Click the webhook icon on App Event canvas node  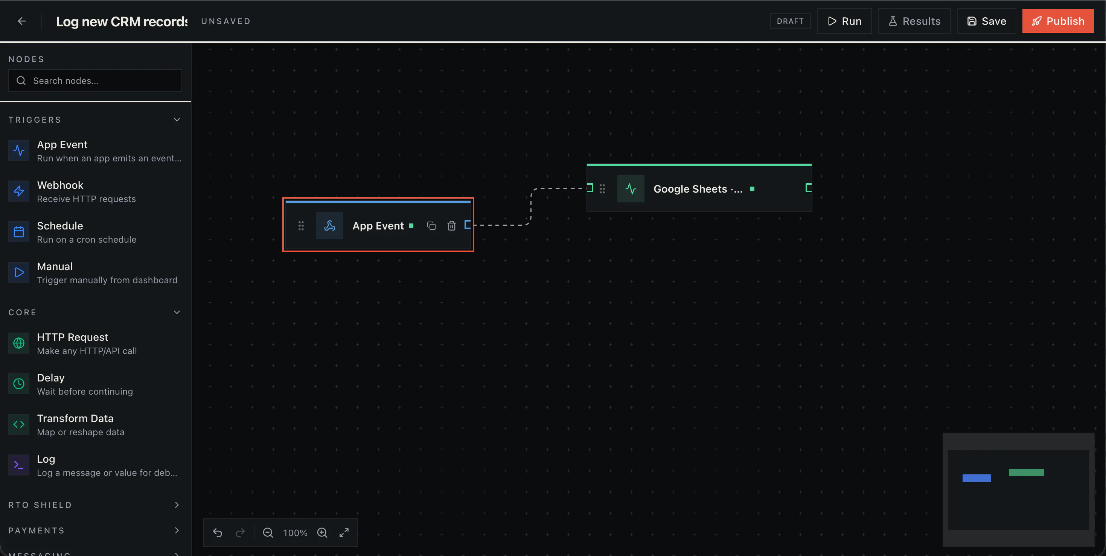coord(329,226)
